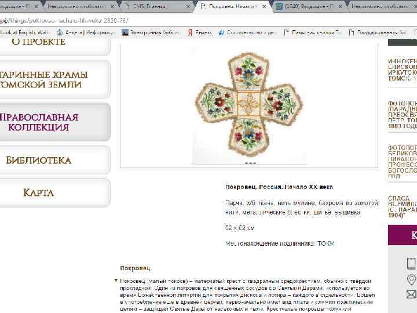Open Старинные храмы Томской земли section

(53, 79)
